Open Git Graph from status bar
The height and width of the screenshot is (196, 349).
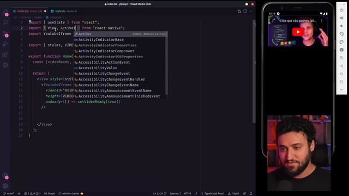50,194
